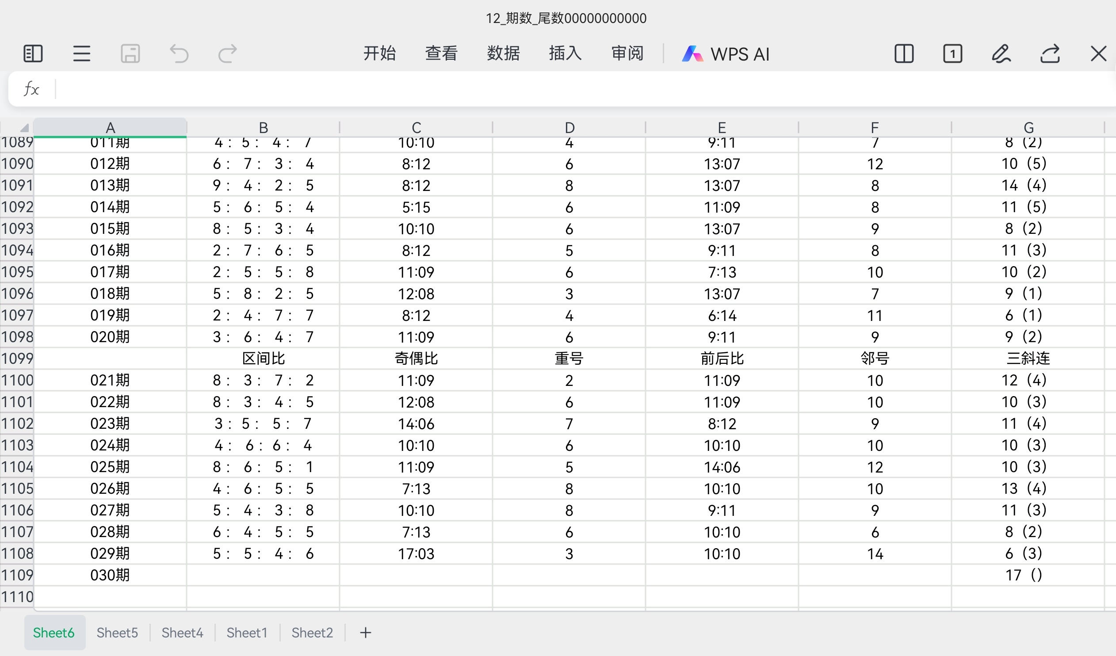Click the redo arrow icon
The width and height of the screenshot is (1116, 656).
tap(228, 53)
